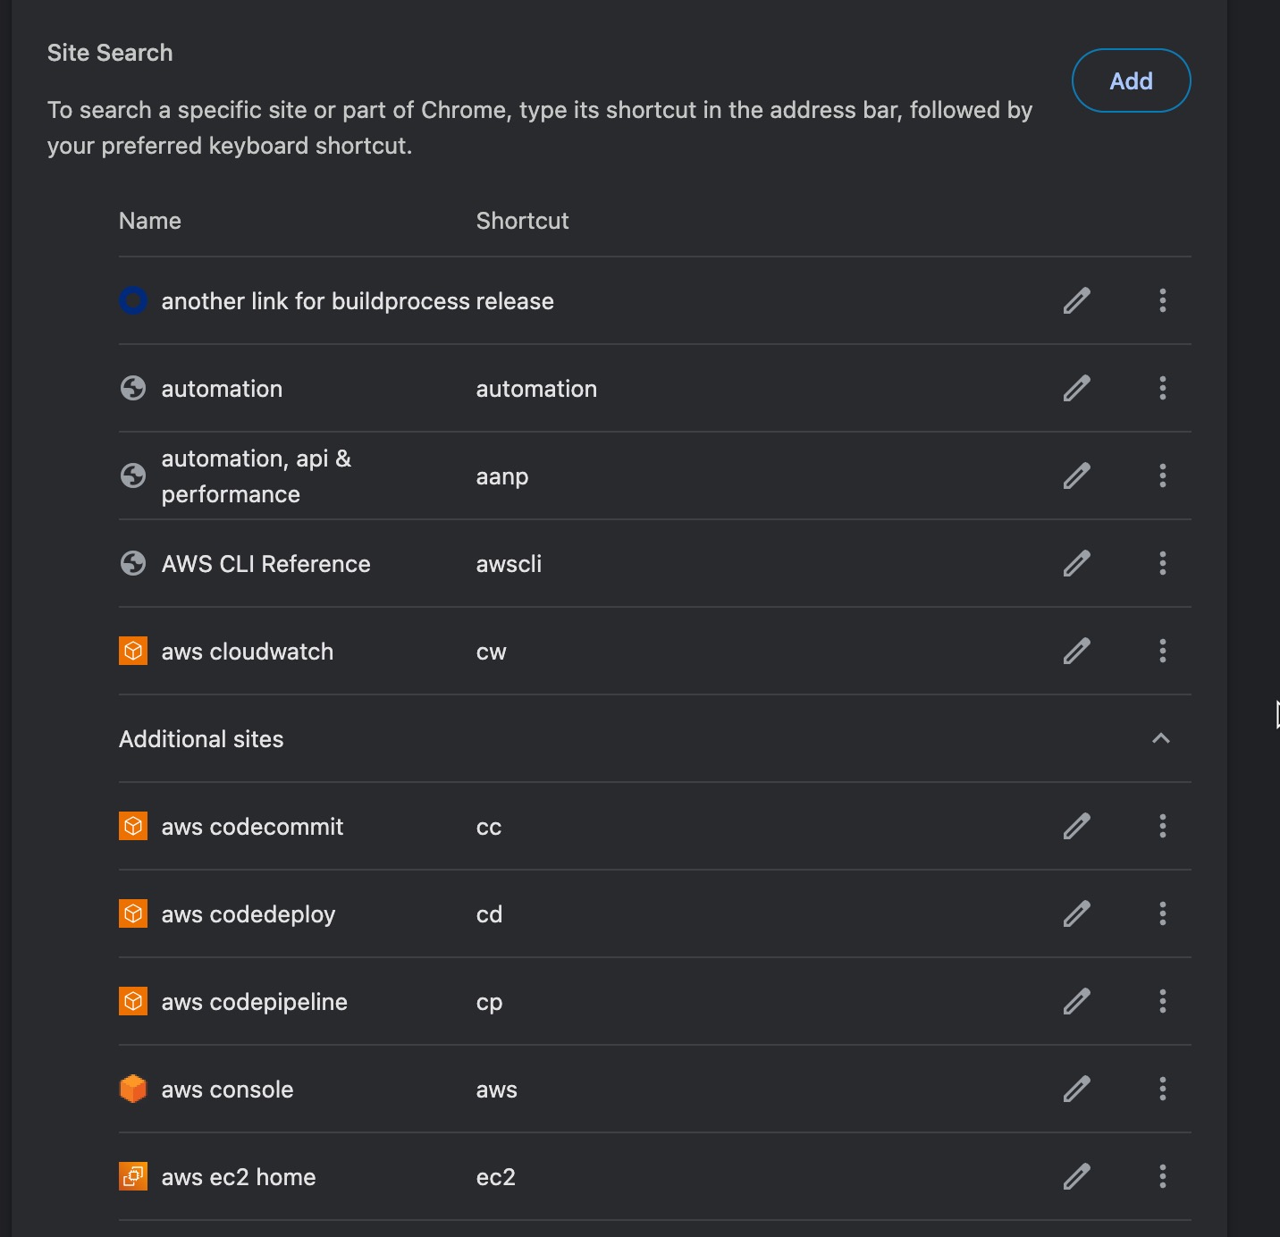
Task: Click the 'Shortcut' column header
Action: [x=522, y=221]
